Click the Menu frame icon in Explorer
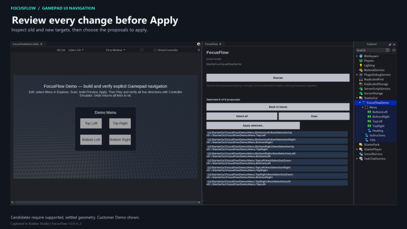The height and width of the screenshot is (229, 407). [366, 108]
